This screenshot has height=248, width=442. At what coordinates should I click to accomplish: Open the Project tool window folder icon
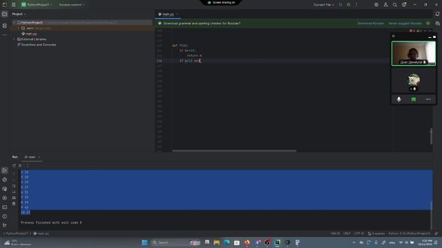tap(5, 14)
